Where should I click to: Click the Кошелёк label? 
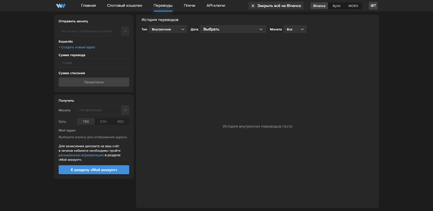click(66, 41)
